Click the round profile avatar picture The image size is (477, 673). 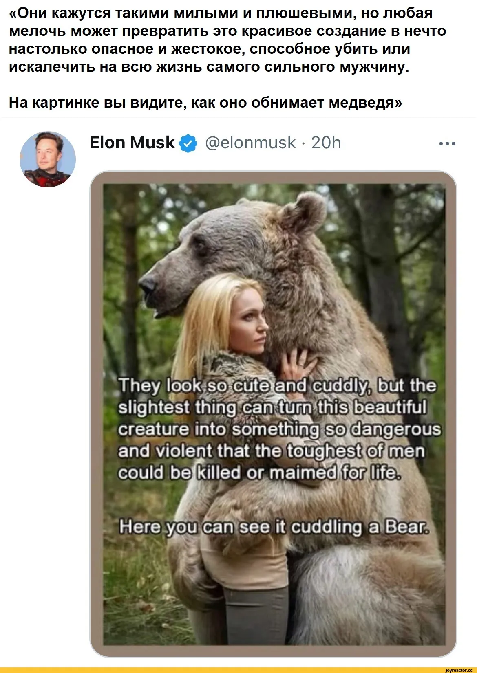[48, 159]
